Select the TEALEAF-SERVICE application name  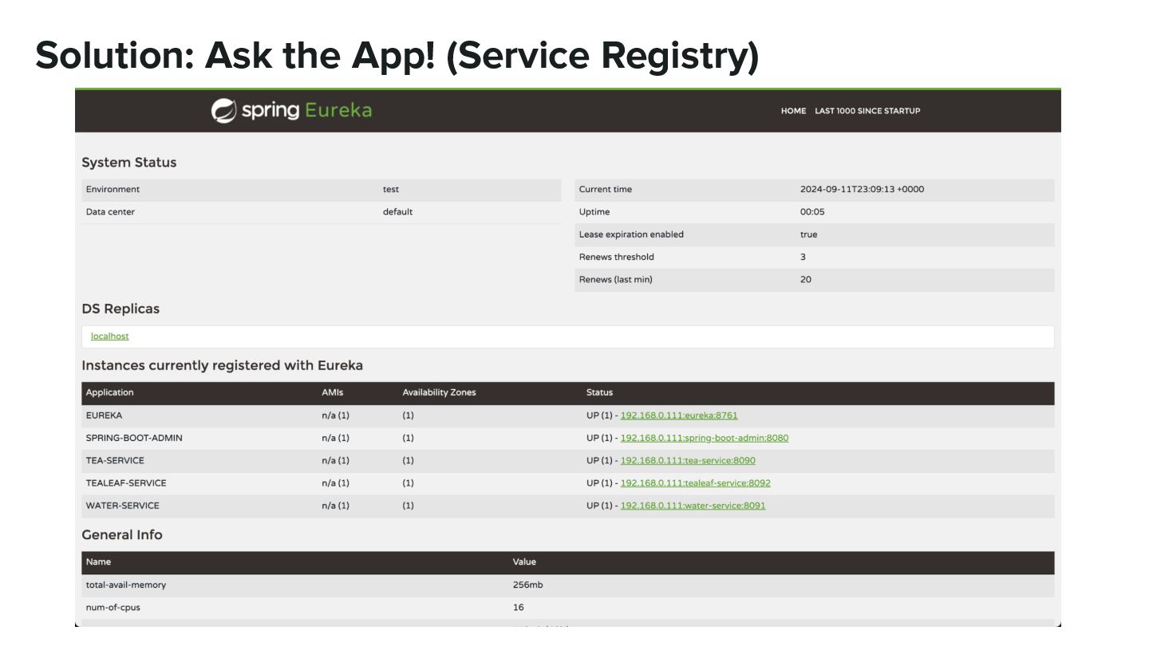click(x=126, y=483)
